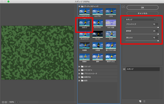This screenshot has width=164, height=104.
Task: Select the 水彩画 filter thumbnail
Action: [x=98, y=46]
